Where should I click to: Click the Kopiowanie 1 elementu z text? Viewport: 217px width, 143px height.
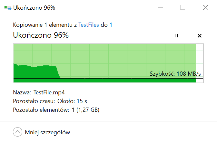pyautogui.click(x=45, y=25)
